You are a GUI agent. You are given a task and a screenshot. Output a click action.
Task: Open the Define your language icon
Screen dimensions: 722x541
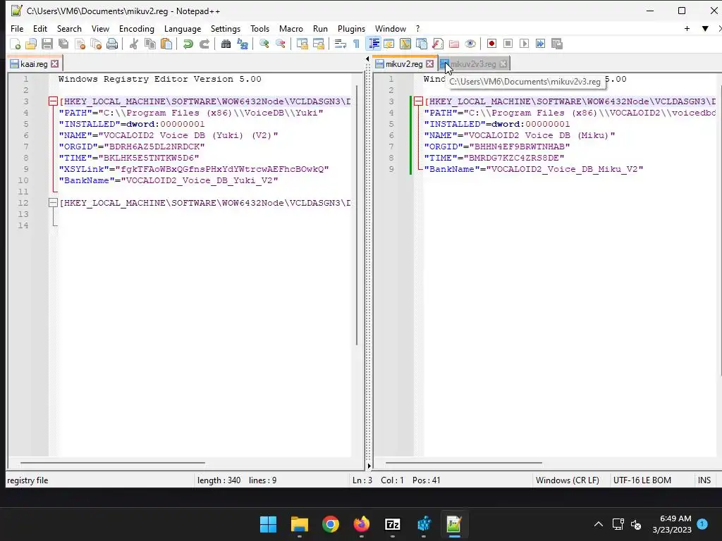[x=389, y=44]
